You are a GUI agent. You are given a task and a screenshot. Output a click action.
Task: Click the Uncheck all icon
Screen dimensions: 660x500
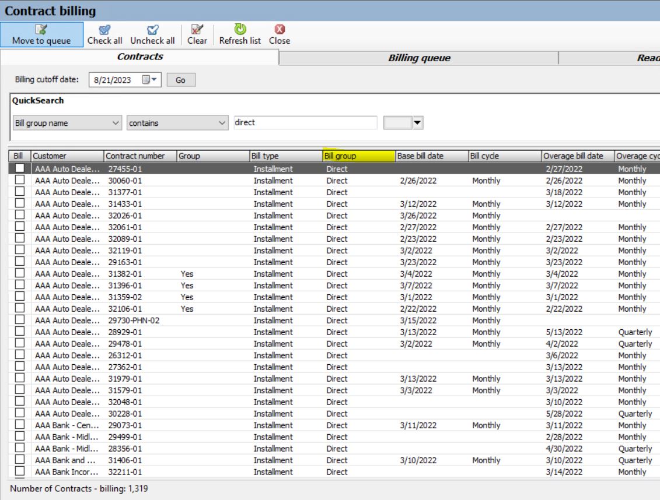pyautogui.click(x=153, y=30)
